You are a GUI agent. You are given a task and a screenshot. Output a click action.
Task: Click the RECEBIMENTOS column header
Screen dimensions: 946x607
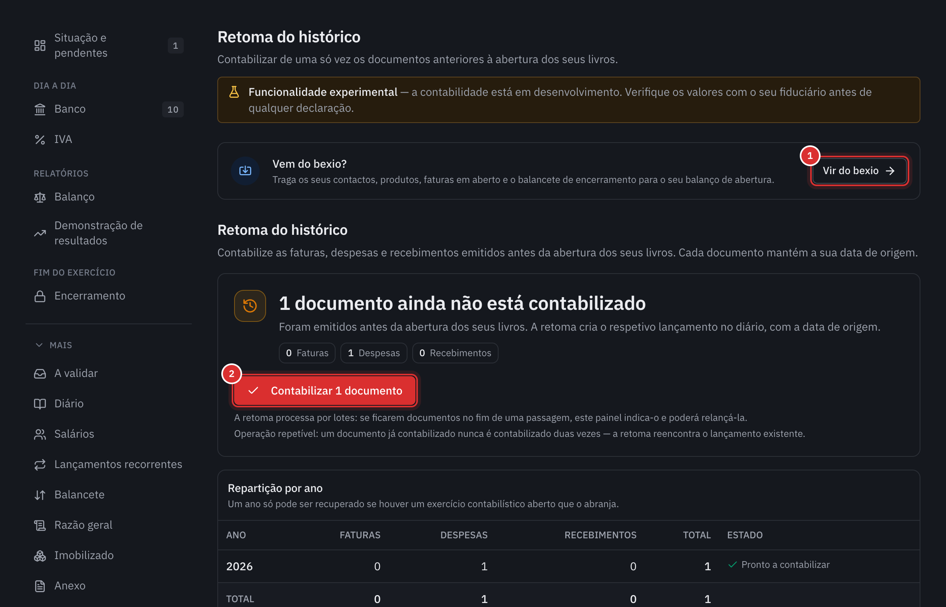coord(600,535)
